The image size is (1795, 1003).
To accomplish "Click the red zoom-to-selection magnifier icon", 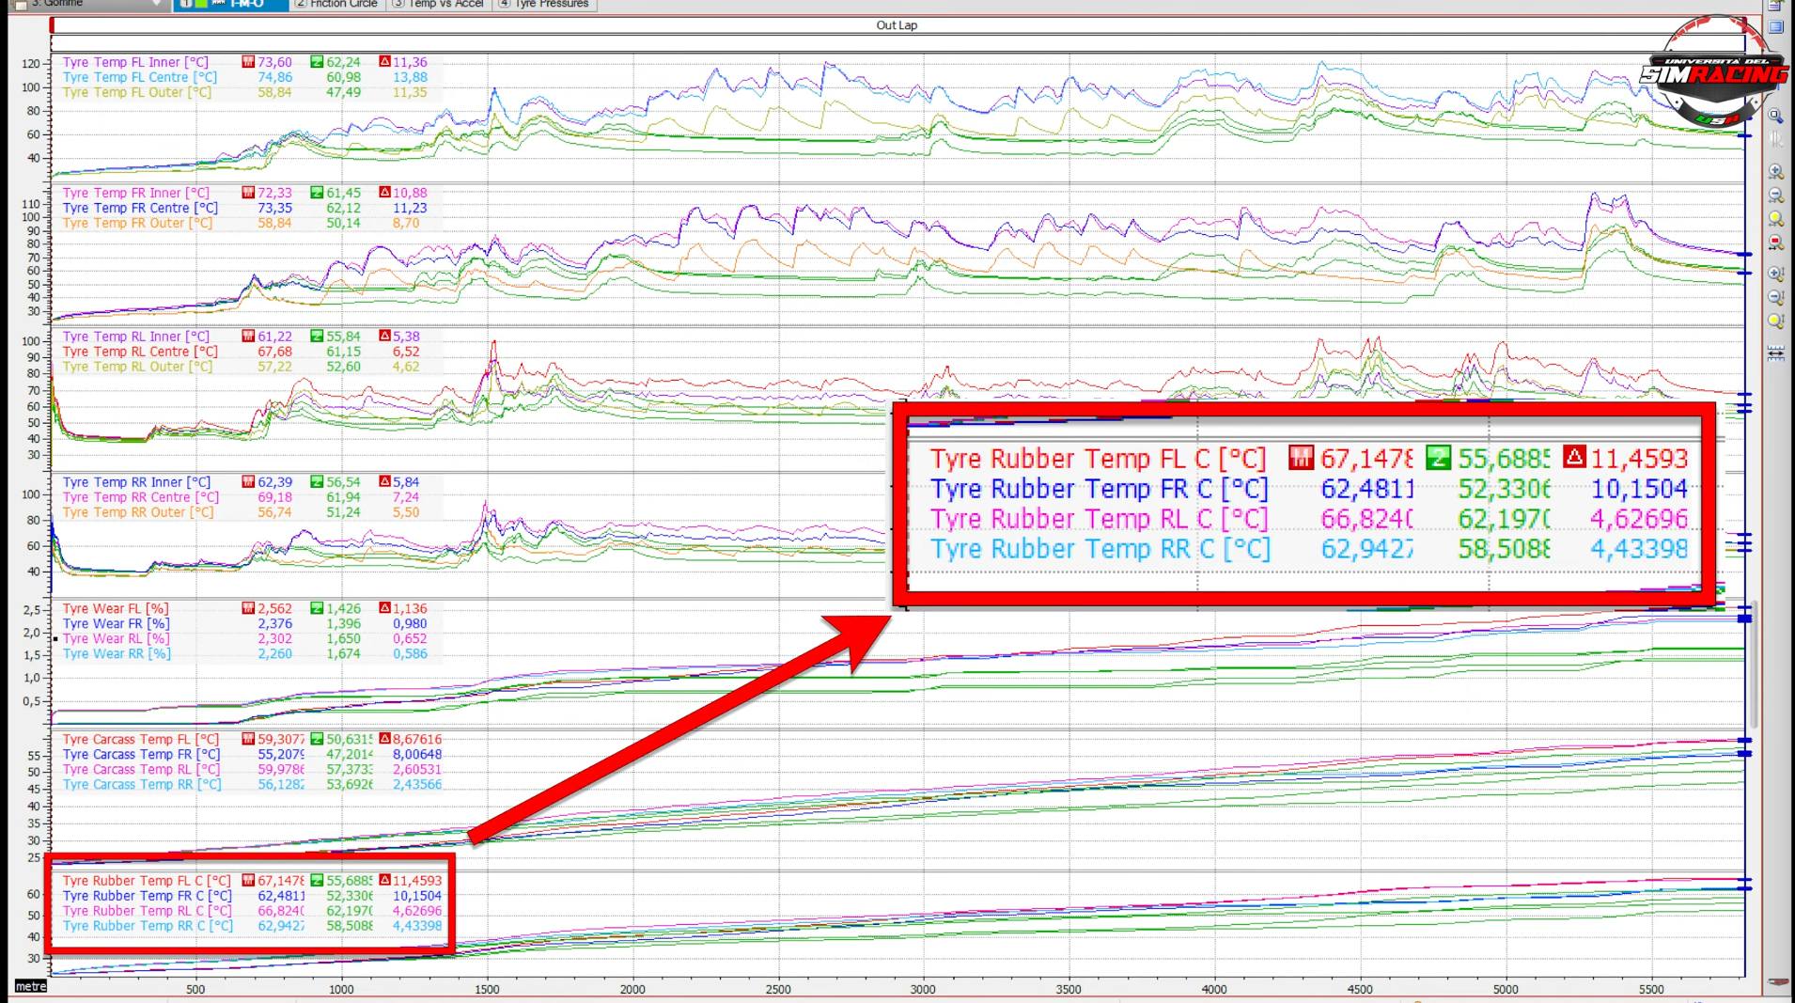I will click(x=1775, y=243).
